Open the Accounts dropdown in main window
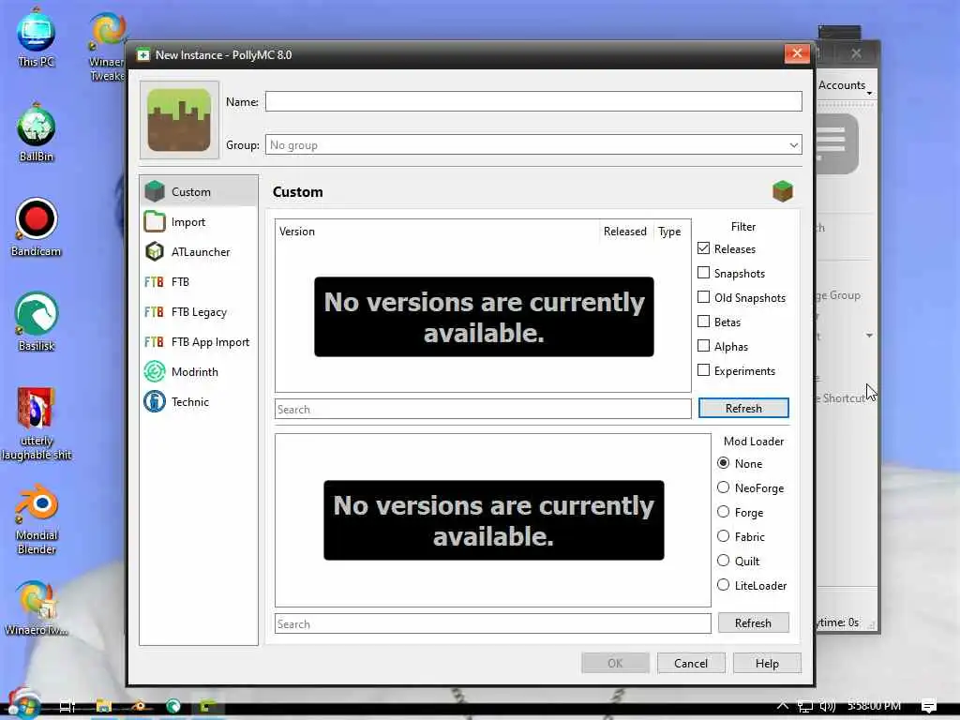 pyautogui.click(x=846, y=85)
